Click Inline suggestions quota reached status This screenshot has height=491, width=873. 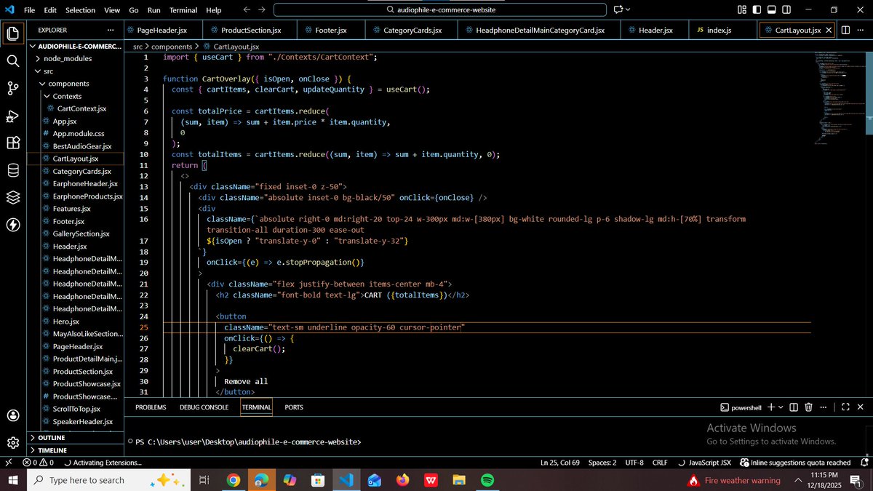point(795,463)
